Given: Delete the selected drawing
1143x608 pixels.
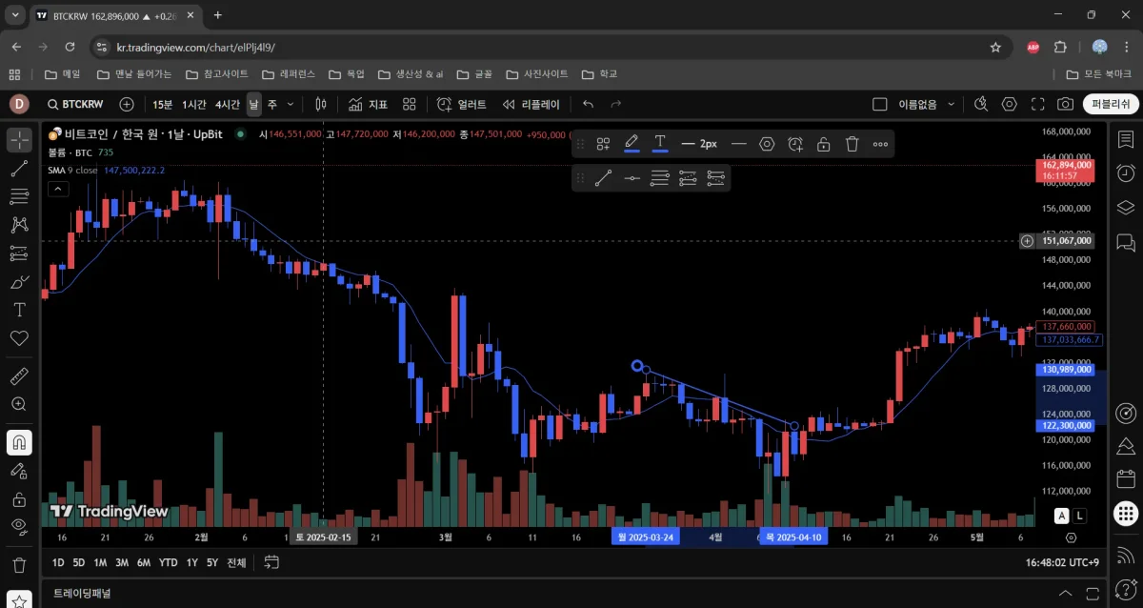Looking at the screenshot, I should coord(852,144).
